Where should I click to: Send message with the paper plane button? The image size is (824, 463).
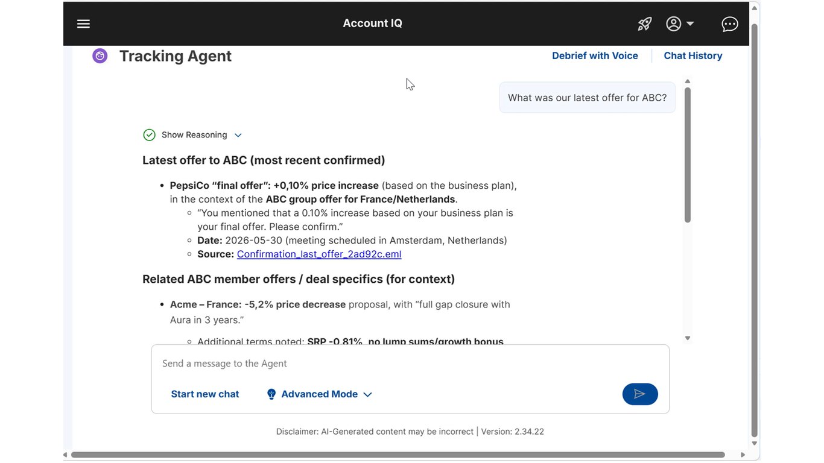coord(640,394)
